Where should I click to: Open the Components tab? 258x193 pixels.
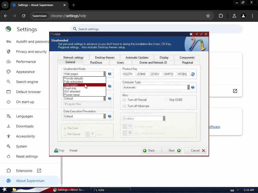(x=187, y=58)
